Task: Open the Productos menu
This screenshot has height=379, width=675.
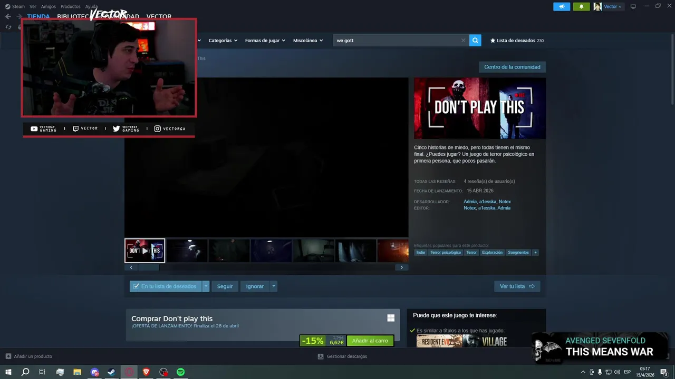Action: pos(70,6)
